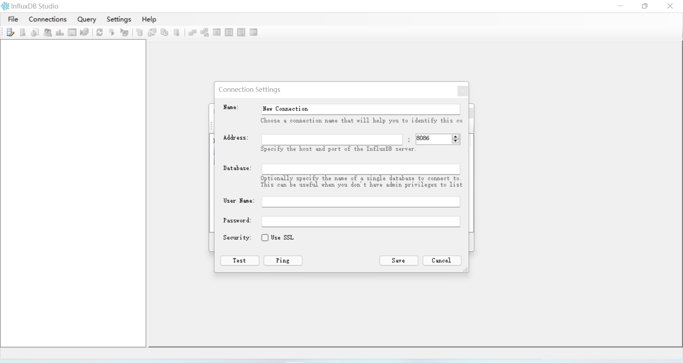Save the connection settings

(x=398, y=261)
